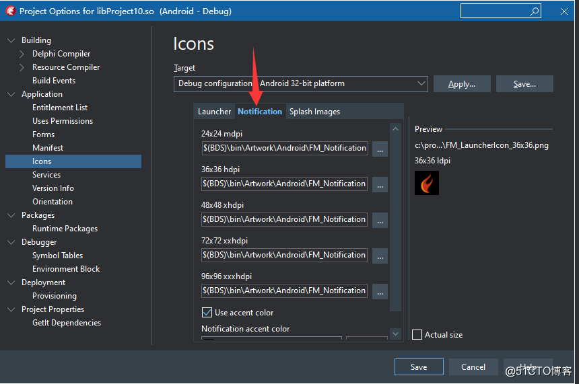Select Forms in the tree
Screen dimensions: 579x384
pos(43,135)
